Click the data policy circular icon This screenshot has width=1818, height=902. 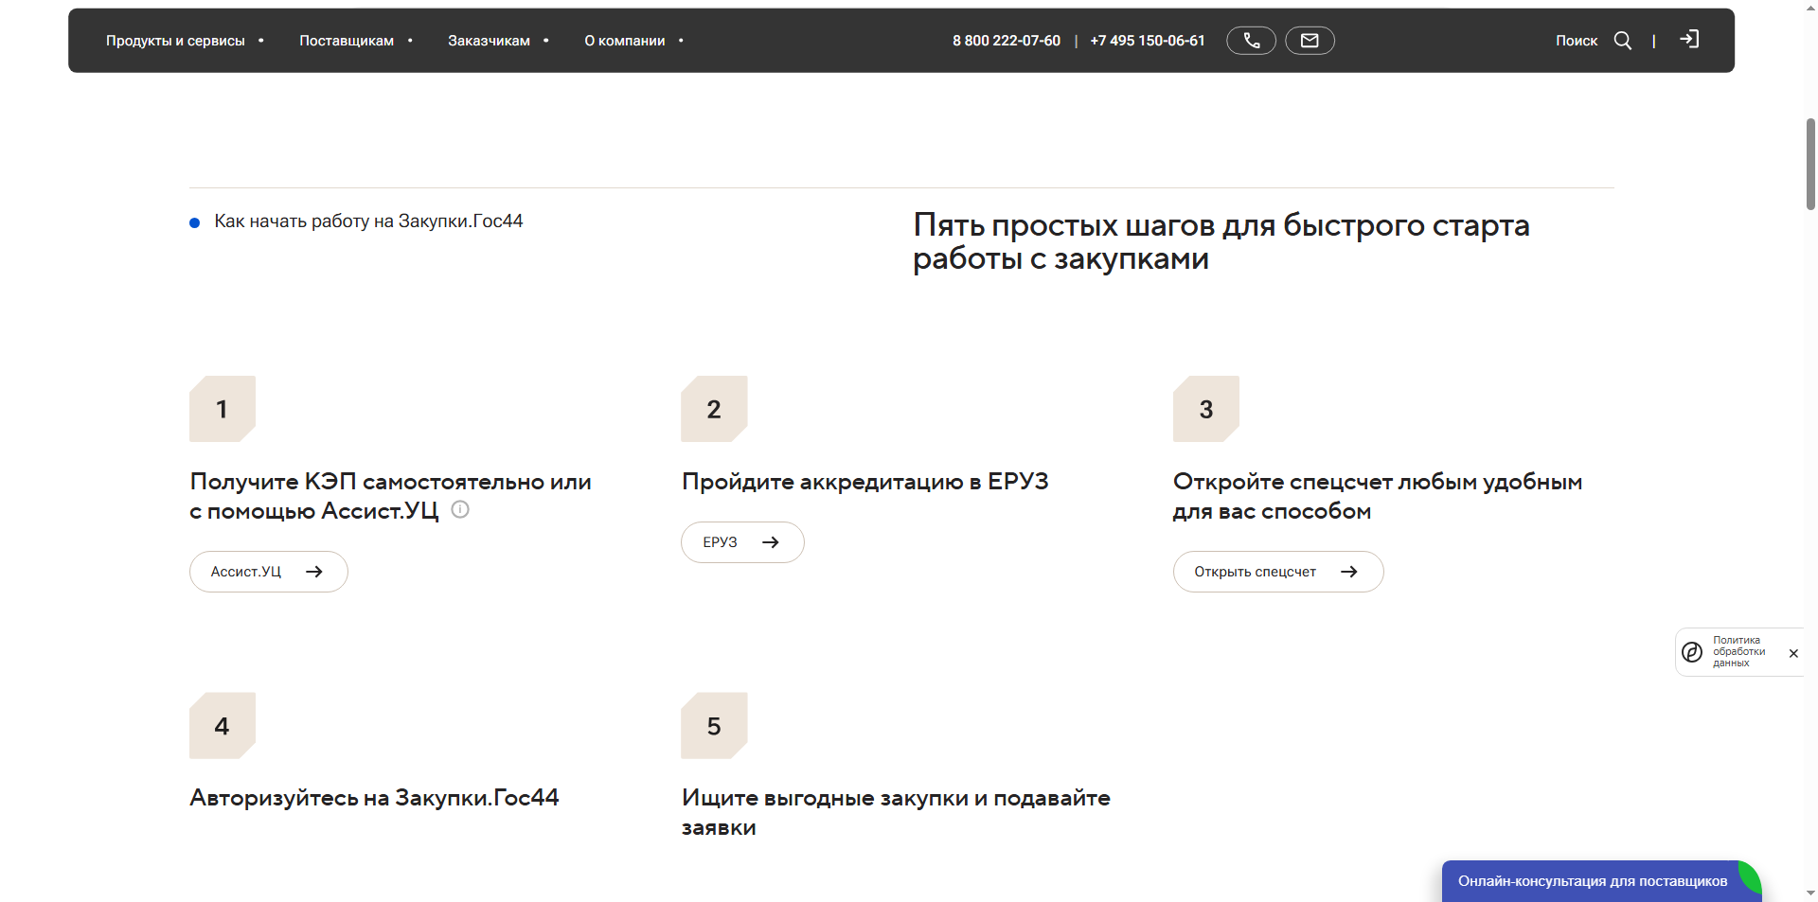pyautogui.click(x=1692, y=652)
